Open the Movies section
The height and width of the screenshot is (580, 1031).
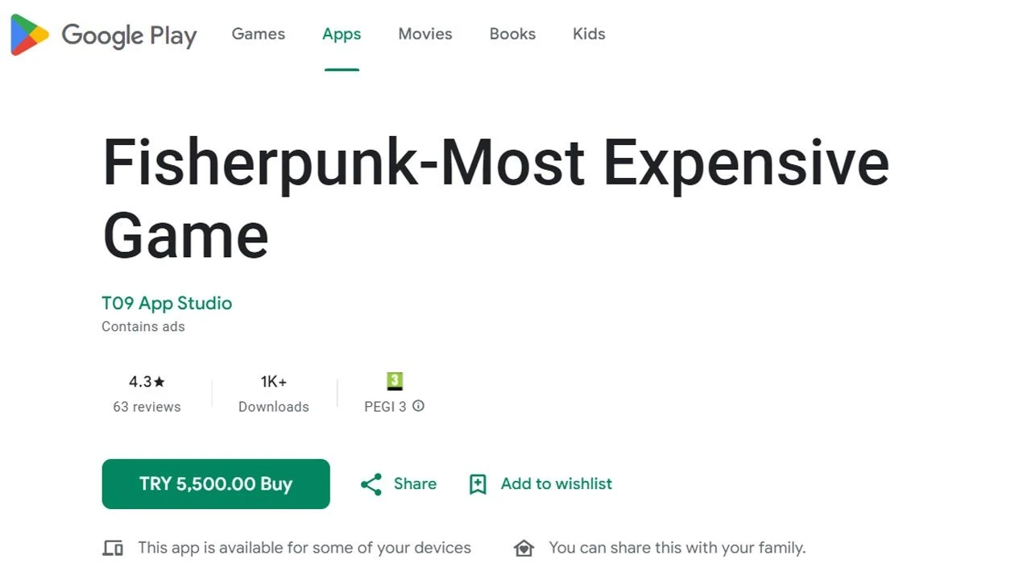[425, 34]
